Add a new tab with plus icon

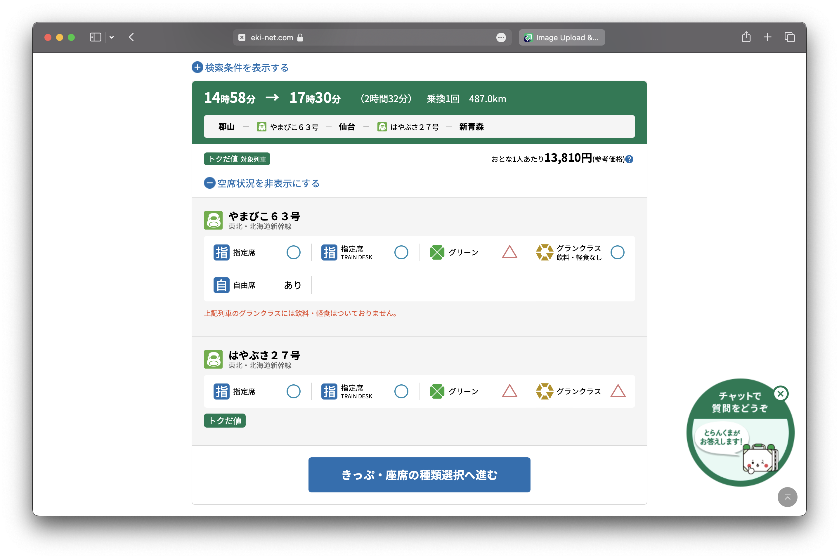point(767,37)
